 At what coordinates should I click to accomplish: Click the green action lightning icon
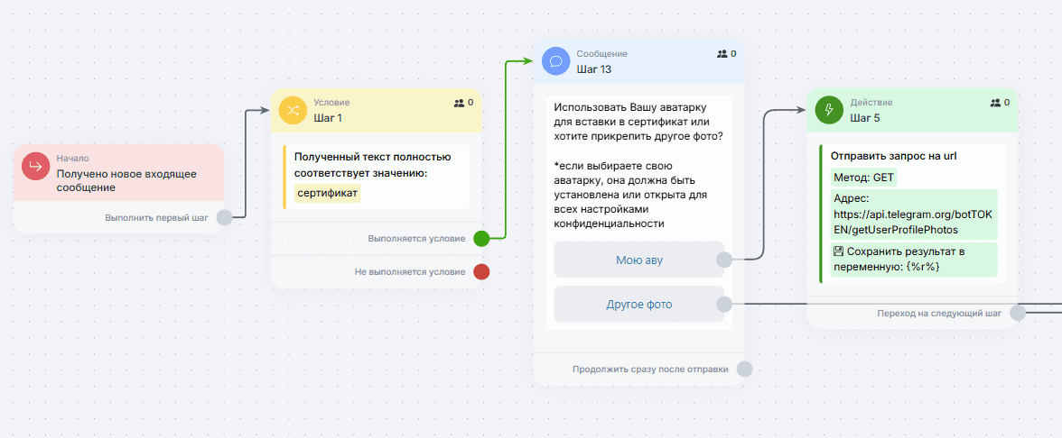pos(830,110)
